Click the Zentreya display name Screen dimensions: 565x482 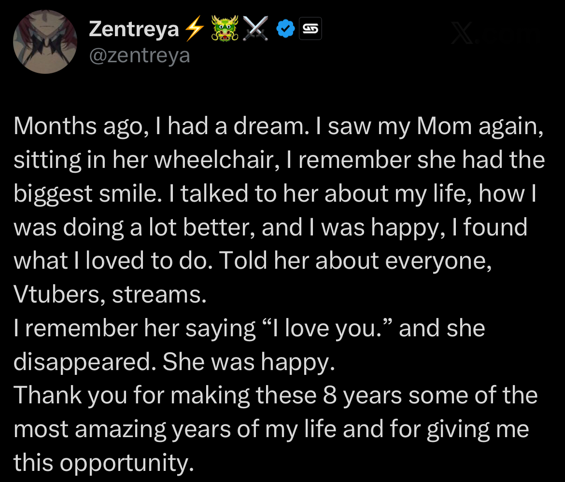[x=134, y=30]
